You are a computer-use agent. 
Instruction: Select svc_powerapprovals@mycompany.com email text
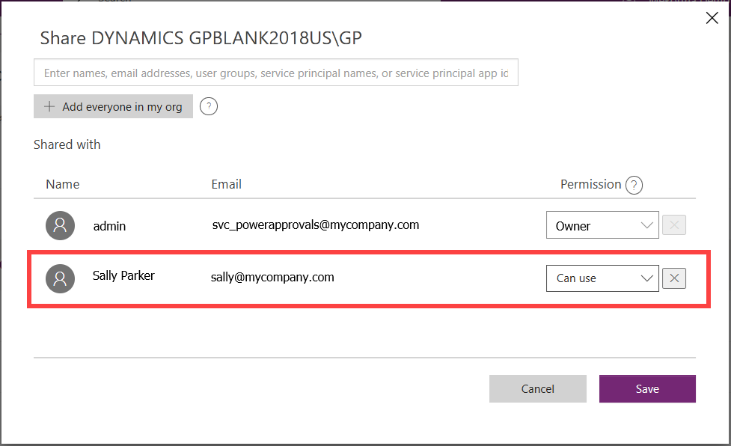click(x=316, y=225)
